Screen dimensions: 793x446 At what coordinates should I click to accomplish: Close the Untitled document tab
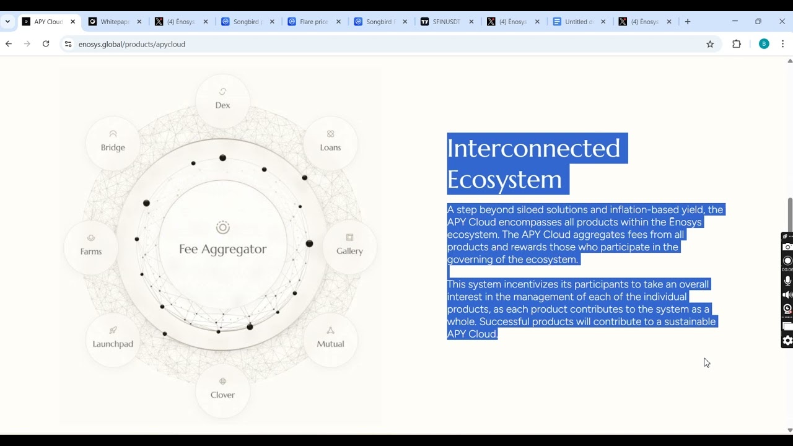(x=603, y=22)
